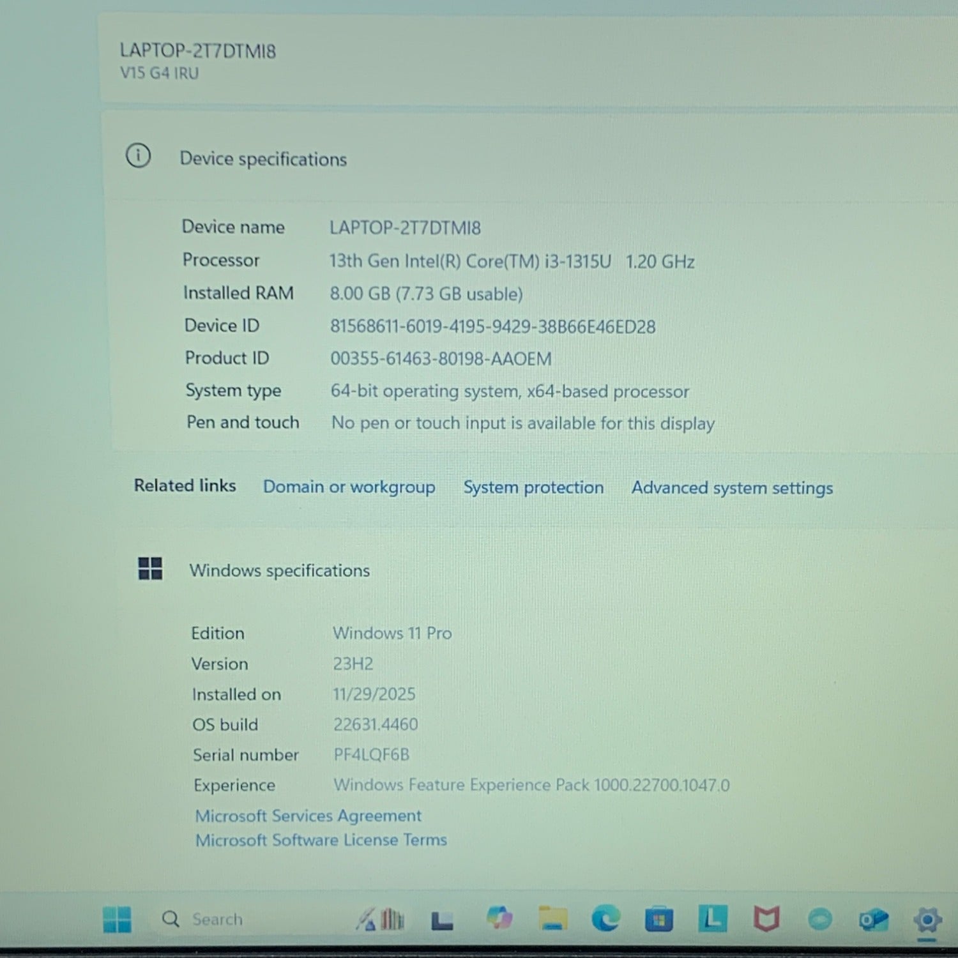958x958 pixels.
Task: Open Microsoft Store from taskbar
Action: pos(658,920)
